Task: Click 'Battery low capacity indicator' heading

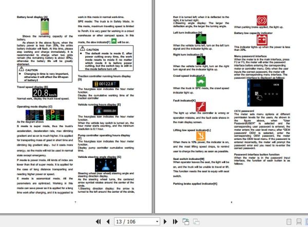Action: tap(253, 33)
